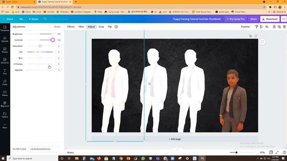Screen dimensions: 287x161
Task: Open the Flip dropdown
Action: click(x=109, y=27)
